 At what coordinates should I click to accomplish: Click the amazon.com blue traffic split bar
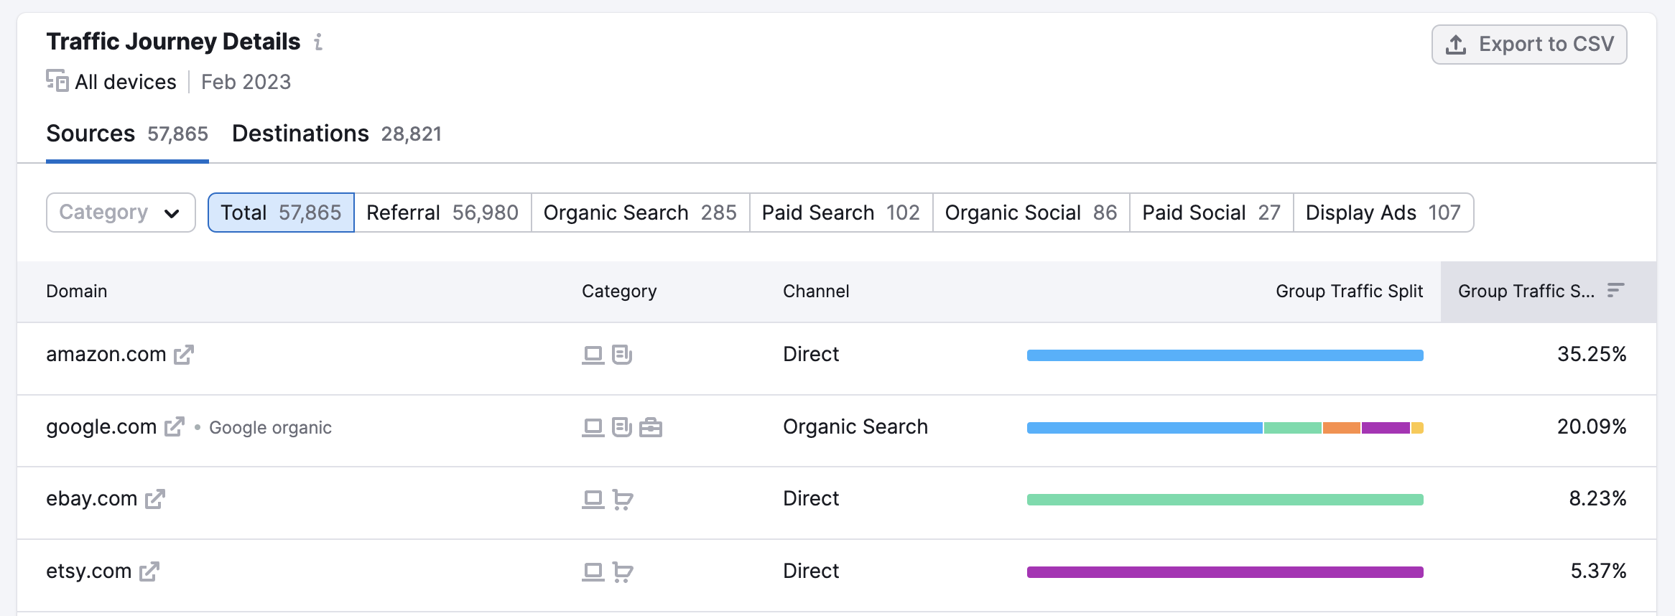[1225, 355]
